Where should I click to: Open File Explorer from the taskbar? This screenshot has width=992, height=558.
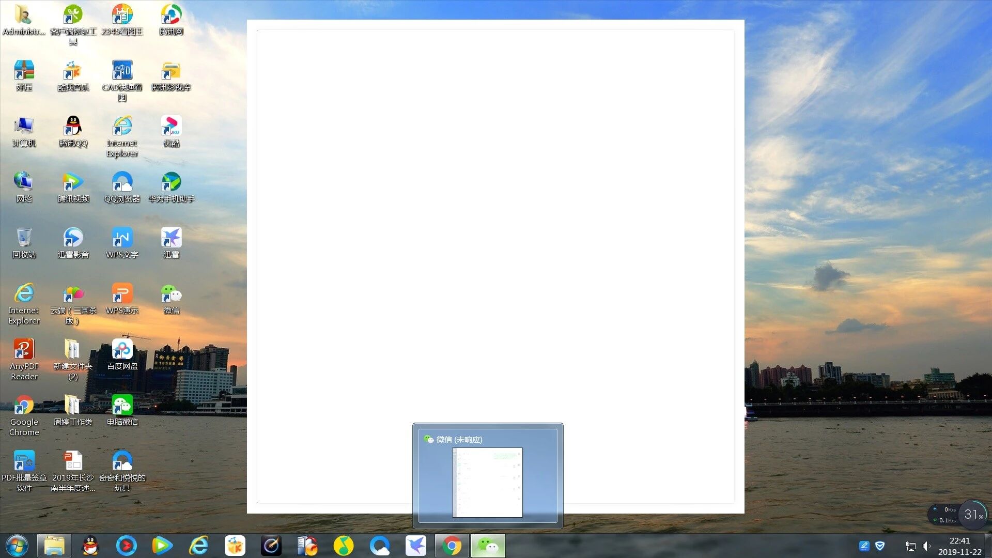point(54,546)
